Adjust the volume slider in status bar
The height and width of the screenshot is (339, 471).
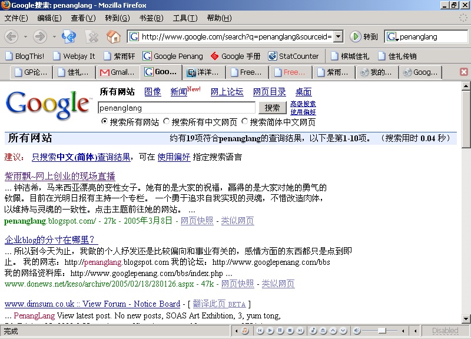(382, 331)
